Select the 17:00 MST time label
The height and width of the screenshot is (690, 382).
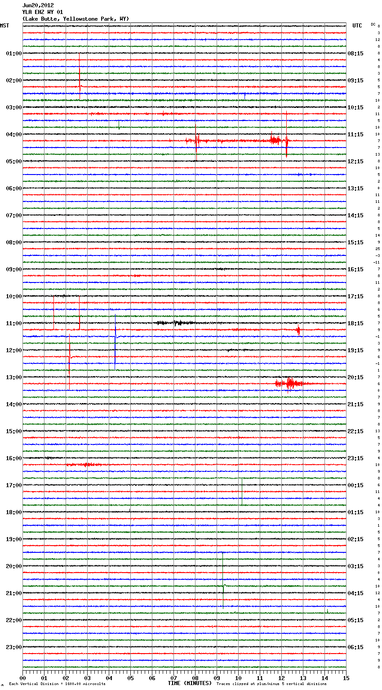click(13, 485)
